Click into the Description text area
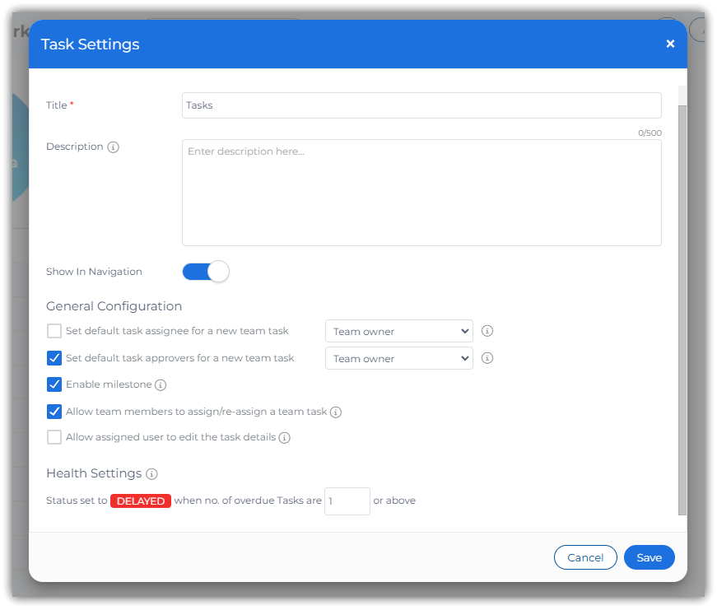The image size is (717, 610). (x=421, y=193)
